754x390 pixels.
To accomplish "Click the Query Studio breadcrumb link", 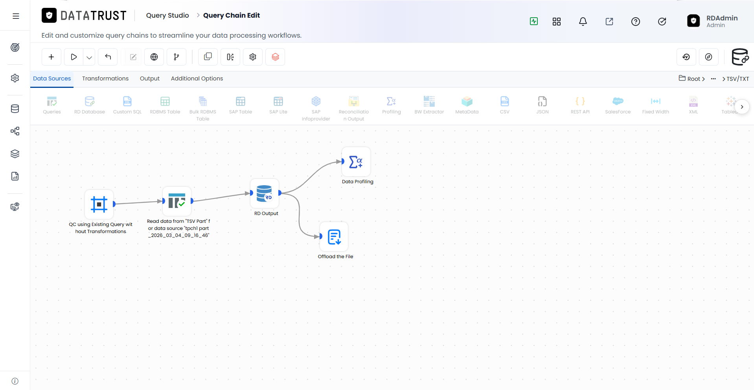I will pos(167,15).
